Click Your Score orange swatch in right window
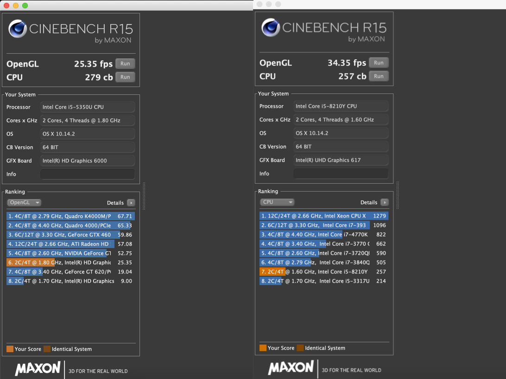 click(263, 348)
